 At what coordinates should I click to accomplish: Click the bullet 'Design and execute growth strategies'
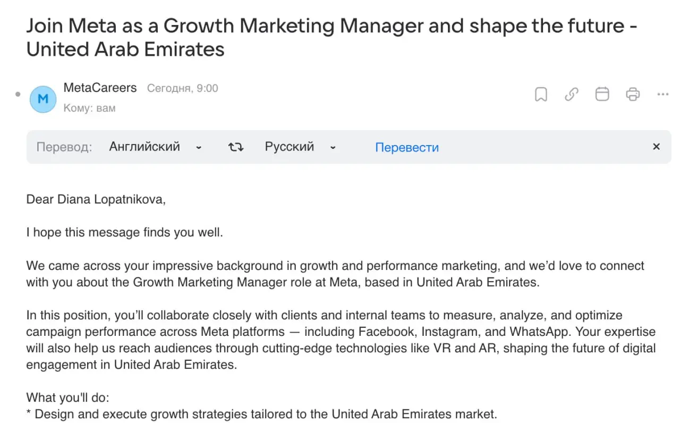(262, 413)
